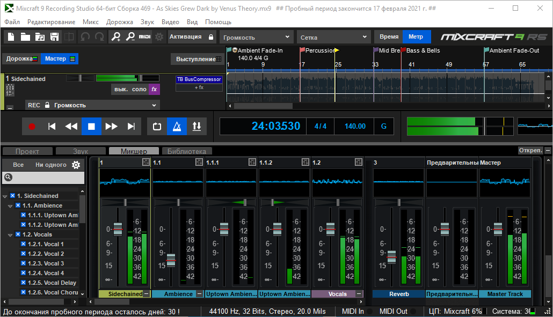Open the Сетка snap dropdown
The height and width of the screenshot is (317, 553).
tap(333, 38)
